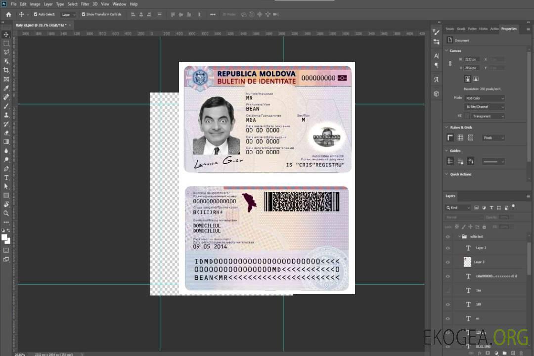534x356 pixels.
Task: Open the three-dots more options icon
Action: coord(213,14)
